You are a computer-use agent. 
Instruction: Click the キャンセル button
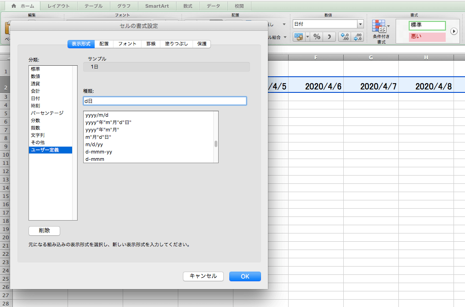(203, 276)
